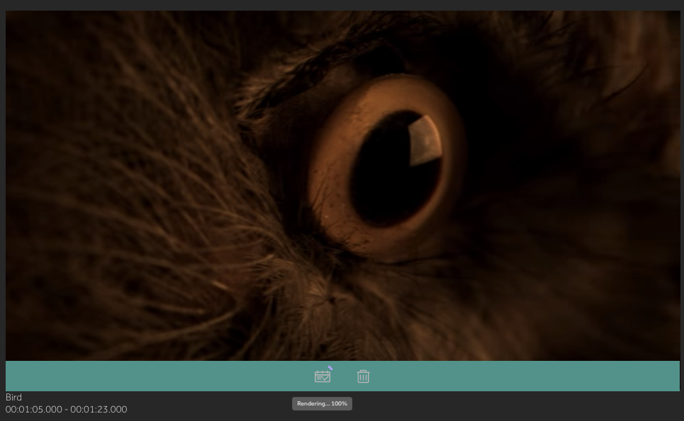Click the purple rendering indicator above calendar icon

[x=330, y=368]
